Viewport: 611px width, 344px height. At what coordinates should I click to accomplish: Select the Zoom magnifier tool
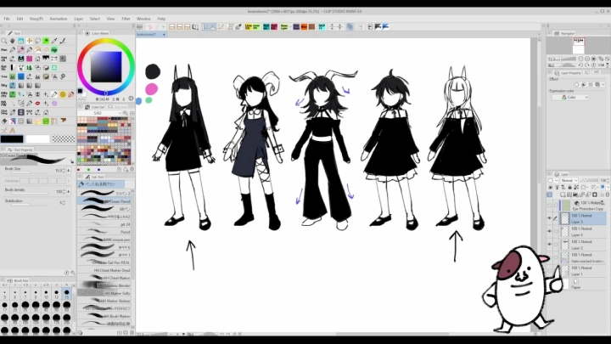pyautogui.click(x=4, y=41)
